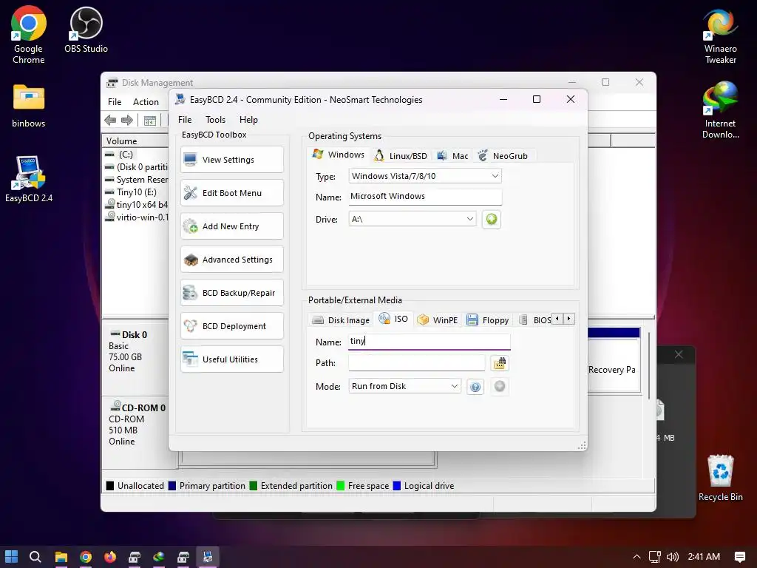Open EasyBCD 2.4 desktop shortcut
The image size is (757, 568).
coord(29,179)
